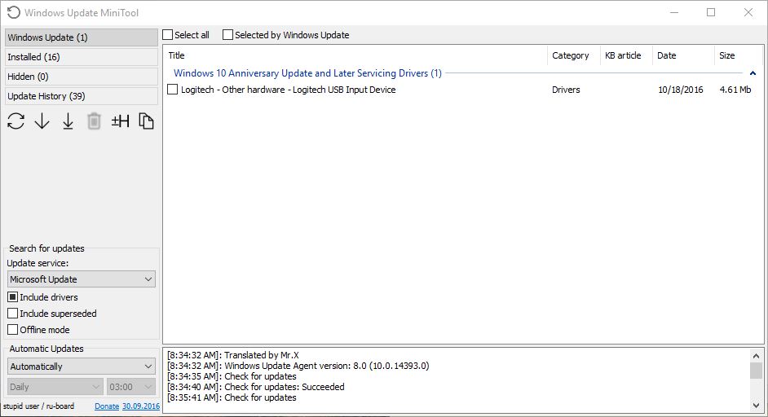
Task: Click the Donate link
Action: pyautogui.click(x=107, y=406)
